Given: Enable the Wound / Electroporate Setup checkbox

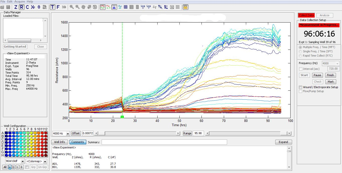Looking at the screenshot, I should coord(301,87).
